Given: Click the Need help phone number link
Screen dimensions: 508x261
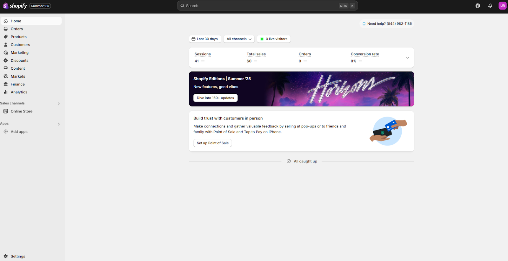Looking at the screenshot, I should [387, 24].
